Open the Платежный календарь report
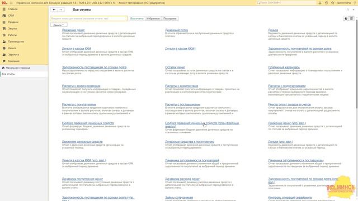The image size is (358, 201). click(284, 68)
